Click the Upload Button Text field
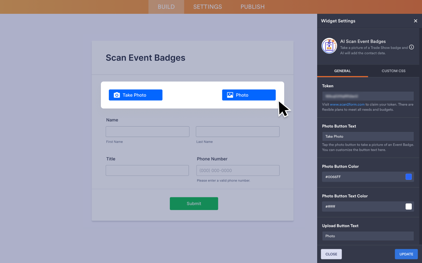Image resolution: width=422 pixels, height=263 pixels. tap(368, 236)
